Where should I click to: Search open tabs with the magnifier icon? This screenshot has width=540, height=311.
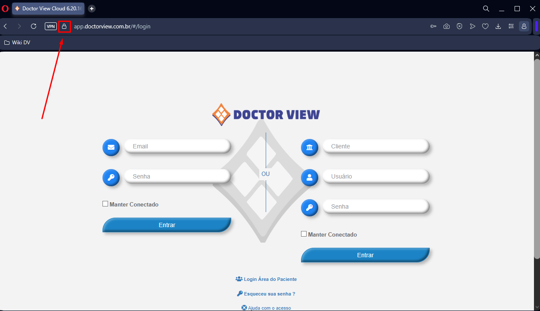pos(486,9)
